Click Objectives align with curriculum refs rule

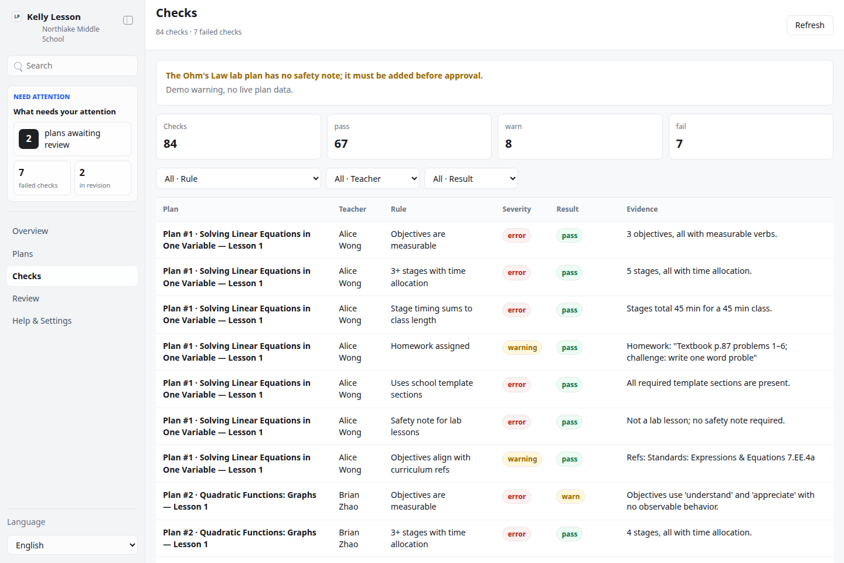tap(431, 463)
